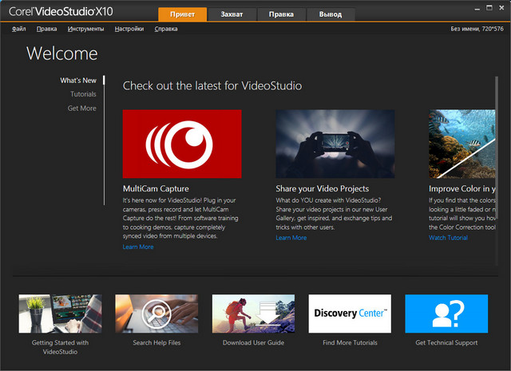Click the Share your Video Projects image
The image size is (511, 371).
335,144
